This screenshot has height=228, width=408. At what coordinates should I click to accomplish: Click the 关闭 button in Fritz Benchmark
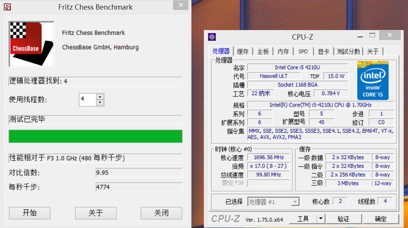pos(161,213)
